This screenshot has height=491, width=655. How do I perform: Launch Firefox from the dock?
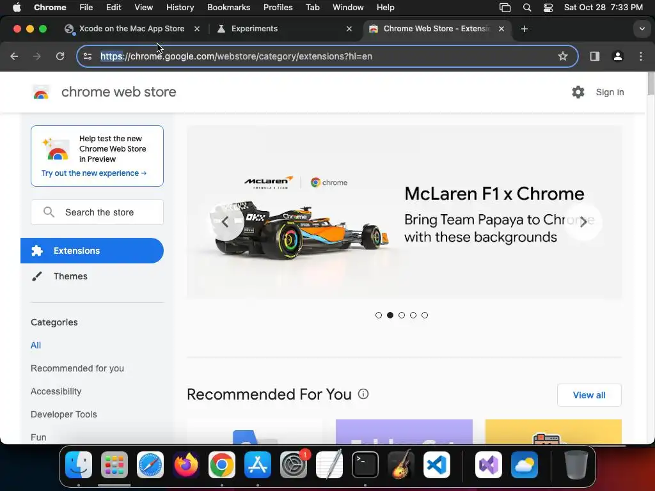(186, 465)
